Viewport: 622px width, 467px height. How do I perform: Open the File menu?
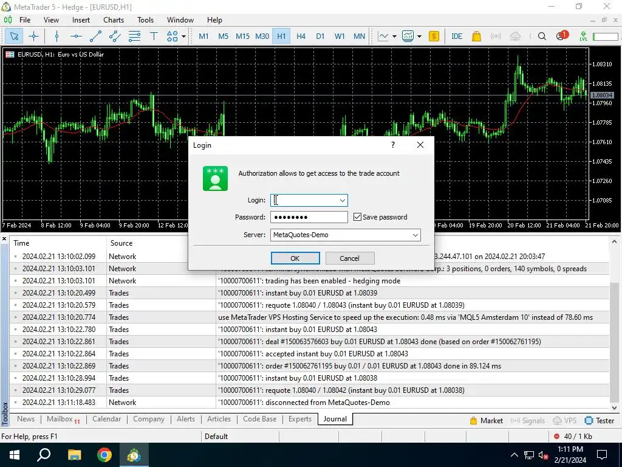[x=24, y=20]
